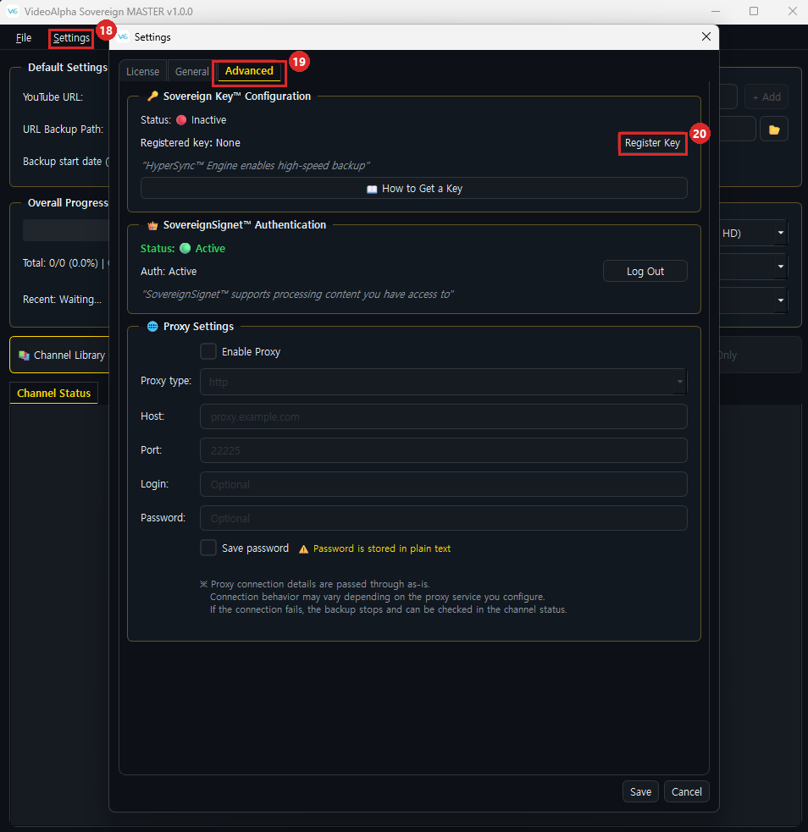Click the Channel Library icon
This screenshot has width=808, height=832.
(24, 355)
